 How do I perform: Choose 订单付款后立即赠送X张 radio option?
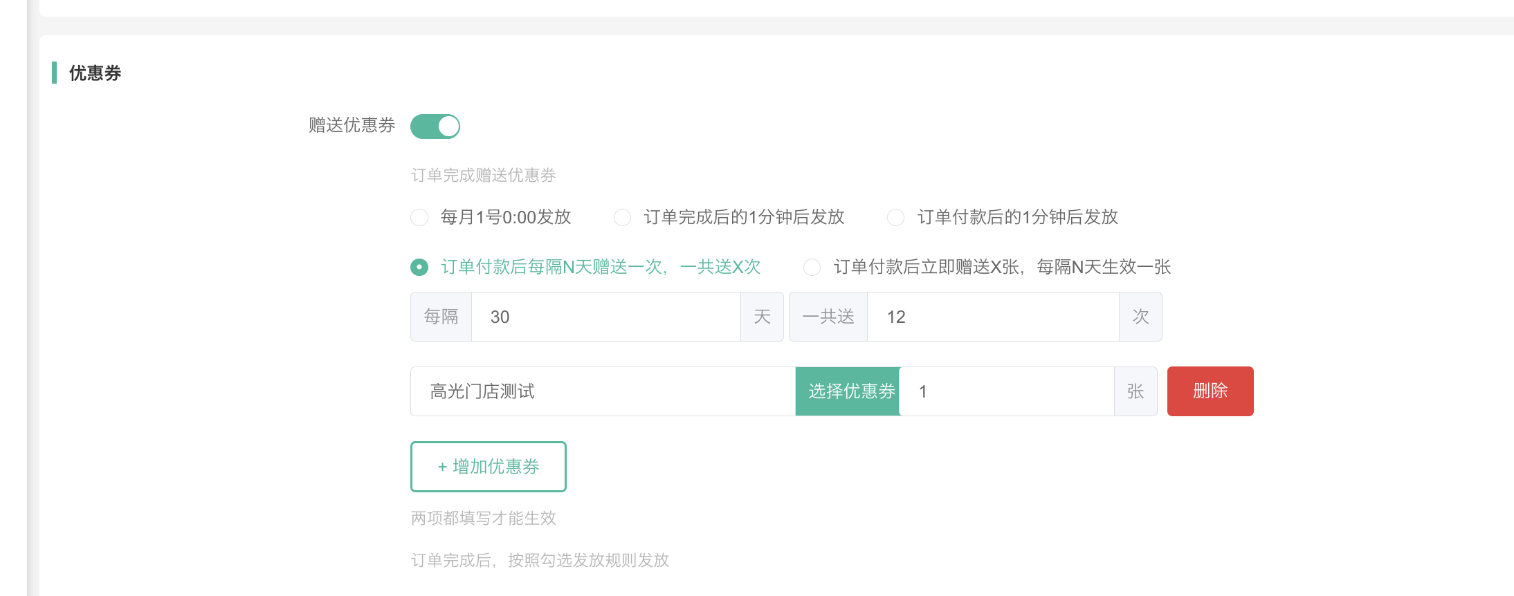pyautogui.click(x=812, y=268)
